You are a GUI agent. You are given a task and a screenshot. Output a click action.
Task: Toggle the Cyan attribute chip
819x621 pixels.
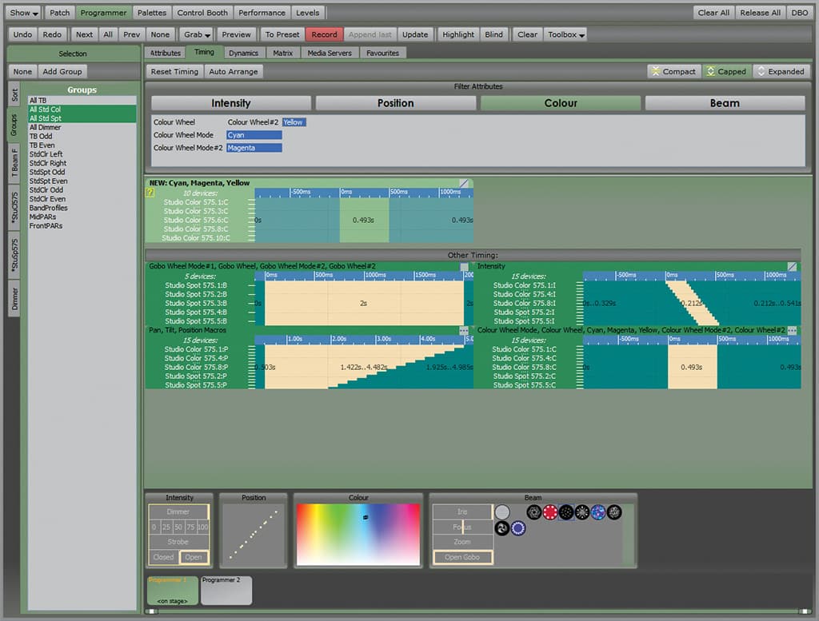tap(254, 135)
